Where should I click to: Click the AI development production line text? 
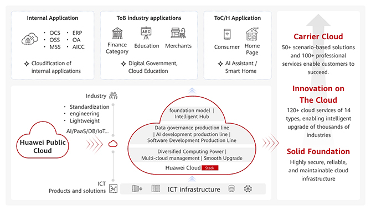[192, 134]
